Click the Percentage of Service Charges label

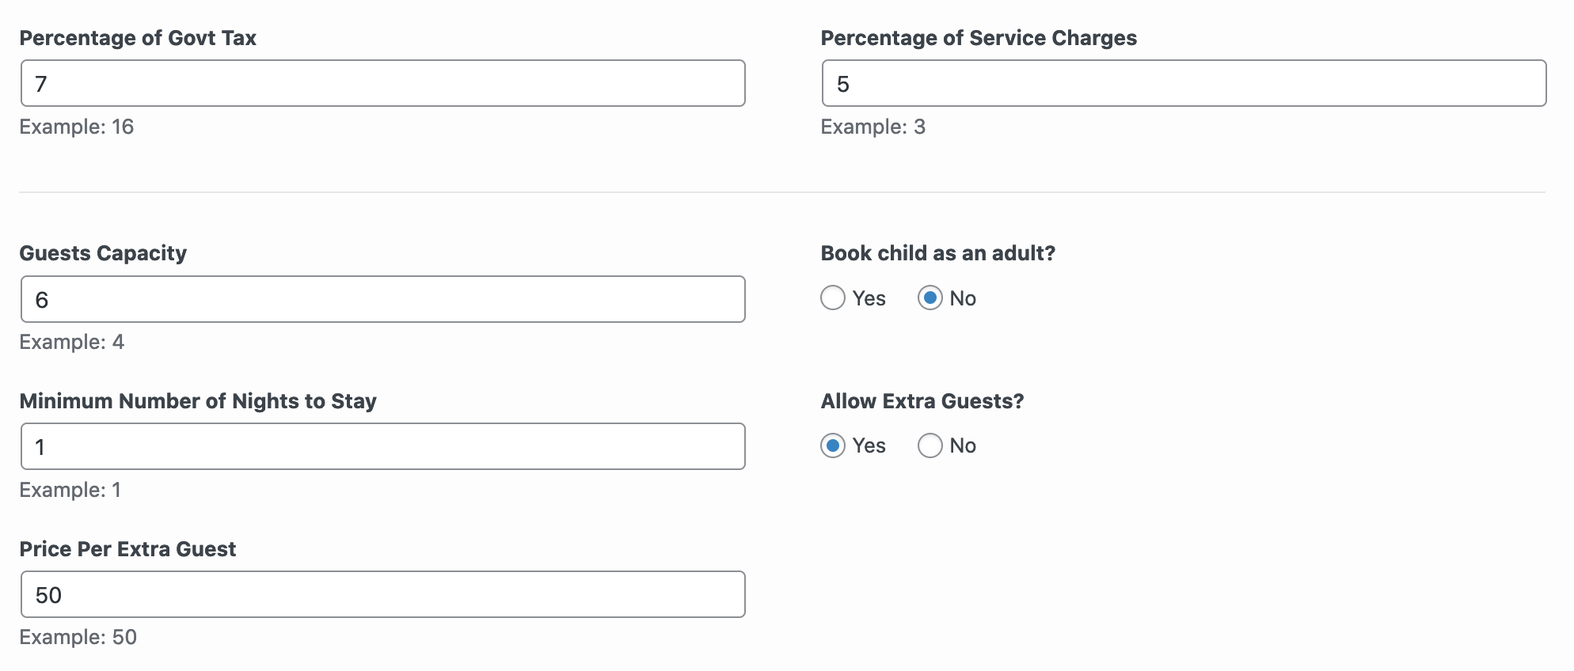(979, 38)
